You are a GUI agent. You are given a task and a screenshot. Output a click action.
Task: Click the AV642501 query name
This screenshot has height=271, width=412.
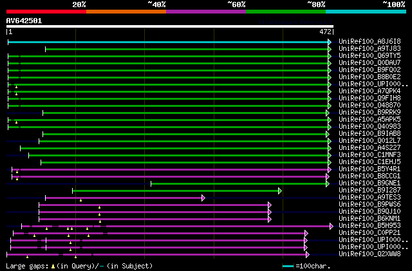pos(24,21)
